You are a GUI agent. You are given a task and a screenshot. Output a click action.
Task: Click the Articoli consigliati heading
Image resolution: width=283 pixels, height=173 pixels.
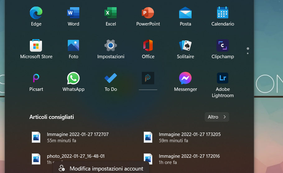[52, 117]
